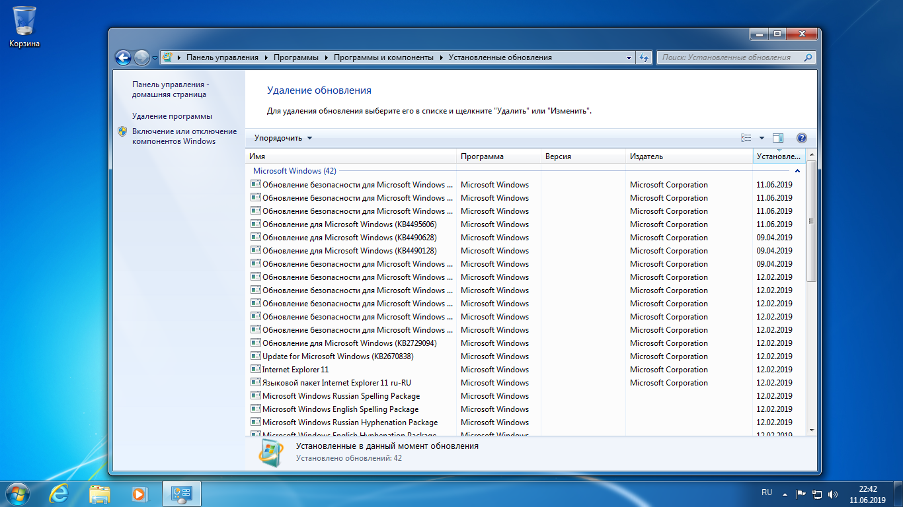Sort by the 'Имя' column header
Screen dimensions: 903x507
pos(350,156)
